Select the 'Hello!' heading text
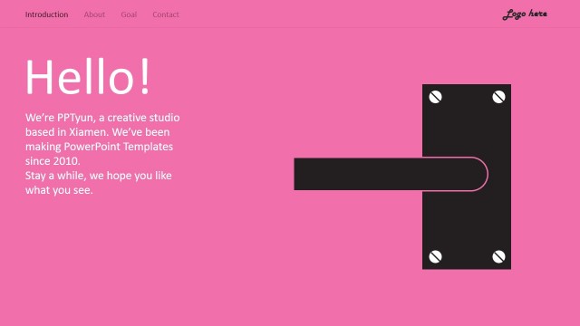The image size is (580, 326). pyautogui.click(x=88, y=77)
